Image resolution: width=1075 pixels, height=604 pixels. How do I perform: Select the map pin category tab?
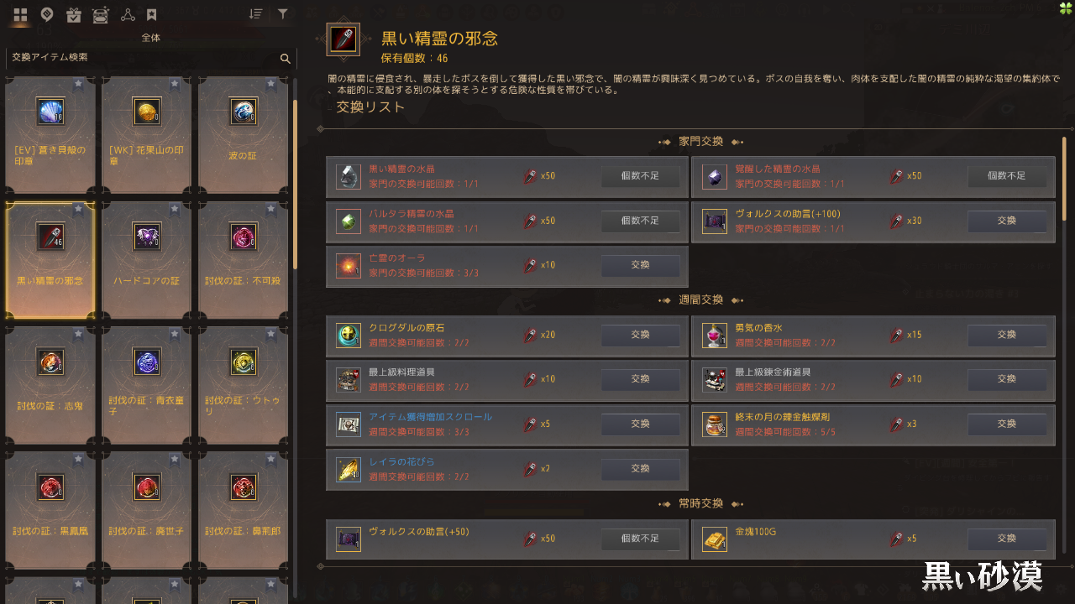(47, 14)
